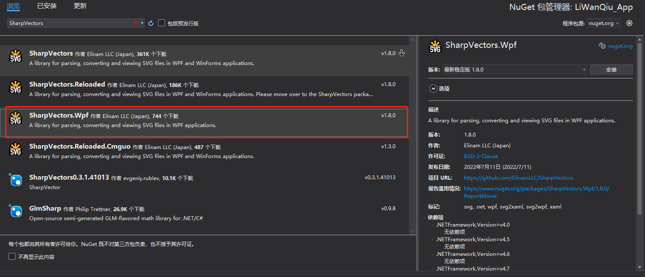The width and height of the screenshot is (645, 277).
Task: Click author Elinam LLC (Japan) in details
Action: point(487,146)
